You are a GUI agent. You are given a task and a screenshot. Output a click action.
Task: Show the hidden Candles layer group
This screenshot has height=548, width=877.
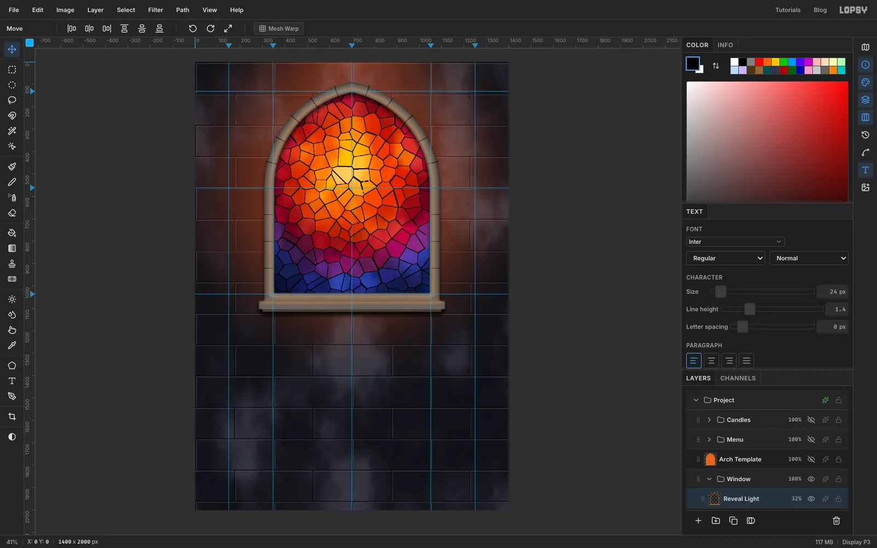[811, 420]
